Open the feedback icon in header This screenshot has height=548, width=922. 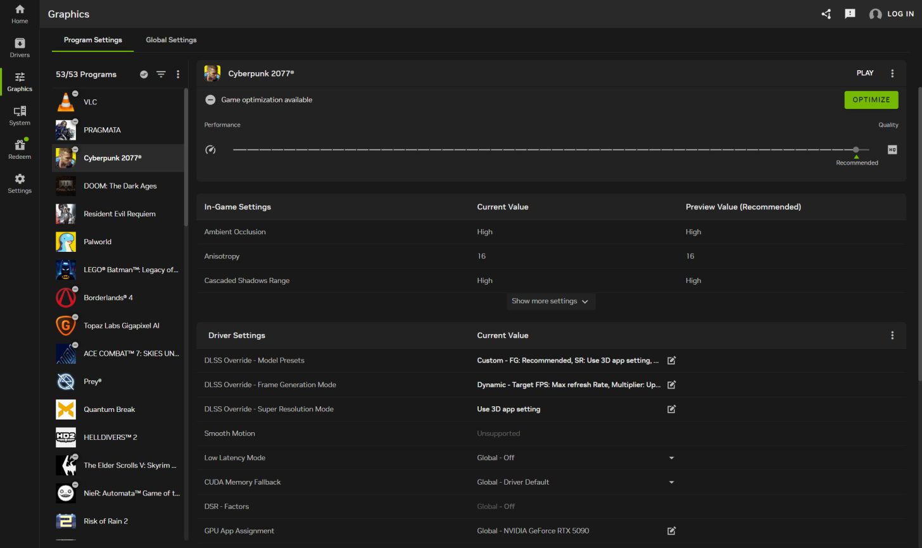(850, 14)
